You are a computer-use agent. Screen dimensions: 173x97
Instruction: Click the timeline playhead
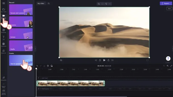click(36, 69)
